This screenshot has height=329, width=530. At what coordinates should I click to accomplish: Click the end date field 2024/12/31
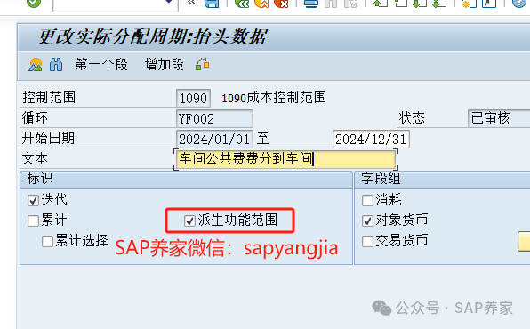click(371, 139)
